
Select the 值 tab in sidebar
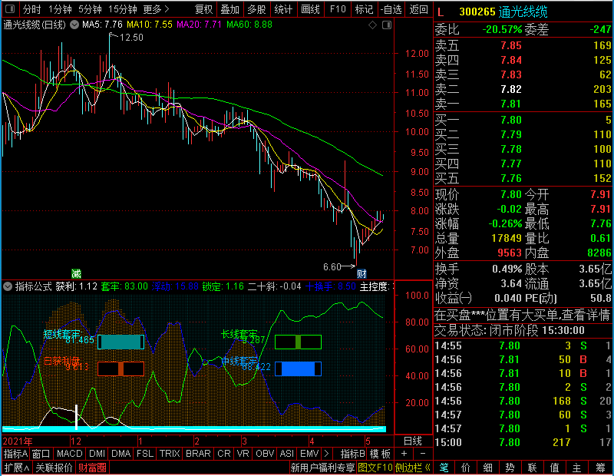coord(554,468)
